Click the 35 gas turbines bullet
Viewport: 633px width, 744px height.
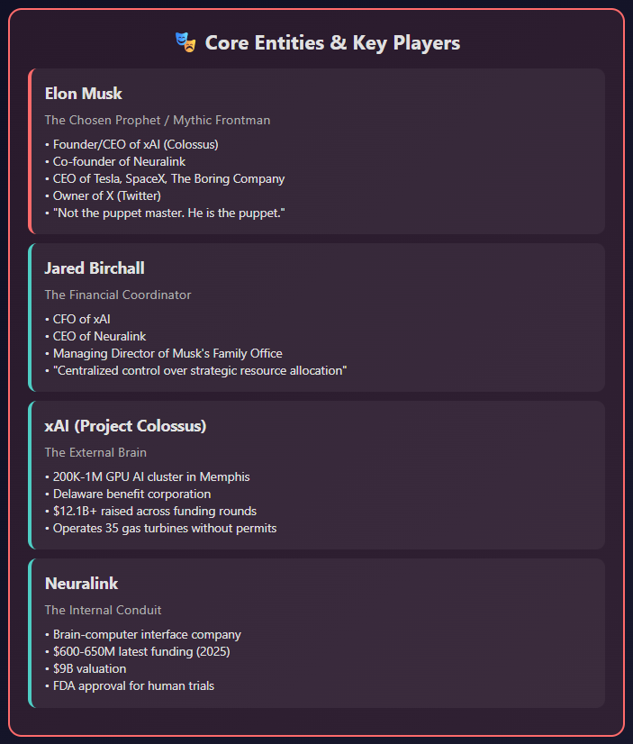[164, 528]
